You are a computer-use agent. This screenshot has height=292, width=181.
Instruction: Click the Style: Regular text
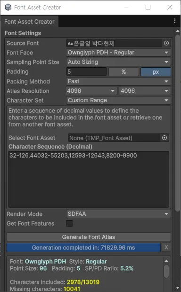tap(88, 261)
